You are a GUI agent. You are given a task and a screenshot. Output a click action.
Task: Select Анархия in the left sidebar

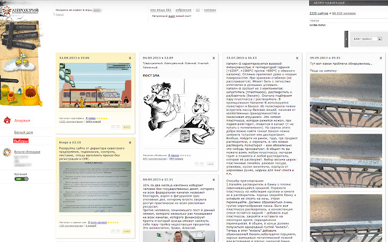tap(22, 121)
